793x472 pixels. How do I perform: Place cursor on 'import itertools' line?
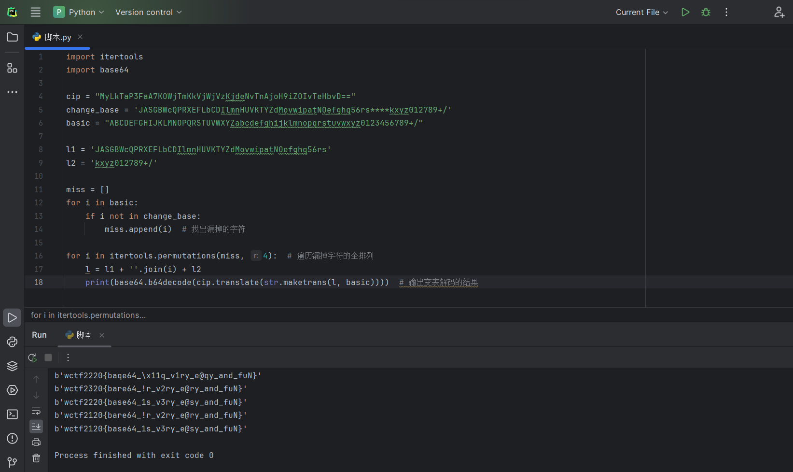pos(105,57)
